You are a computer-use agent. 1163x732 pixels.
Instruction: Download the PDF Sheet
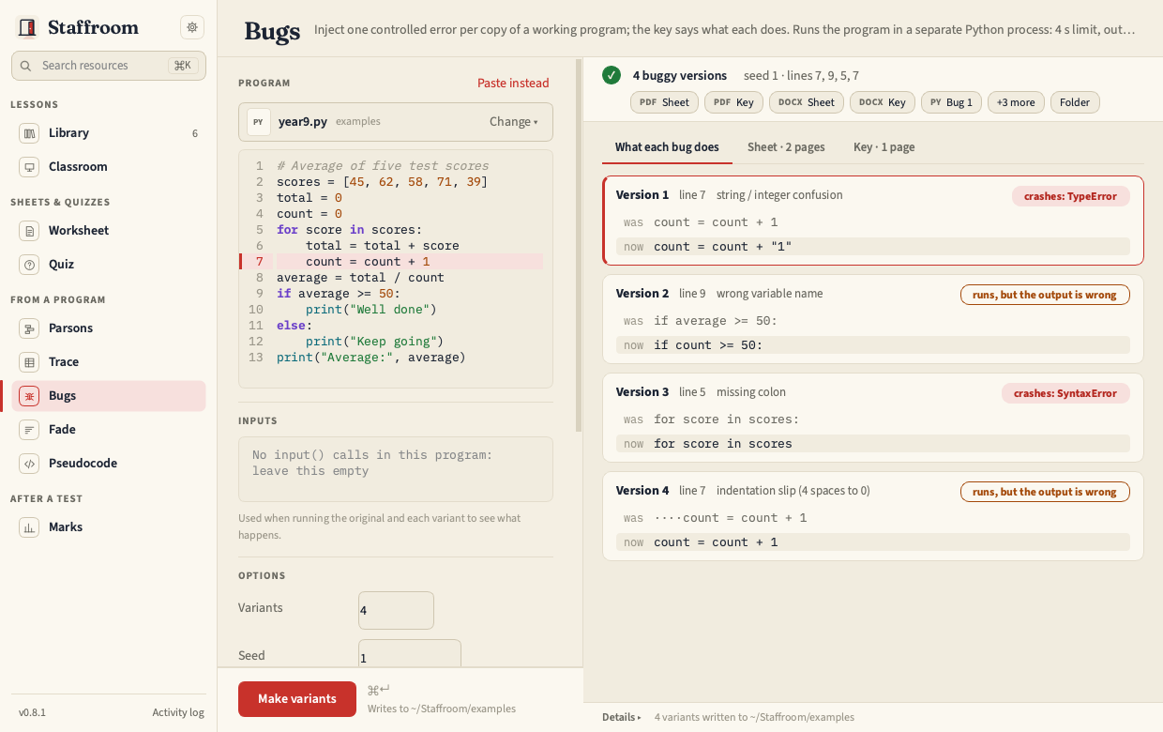click(664, 102)
